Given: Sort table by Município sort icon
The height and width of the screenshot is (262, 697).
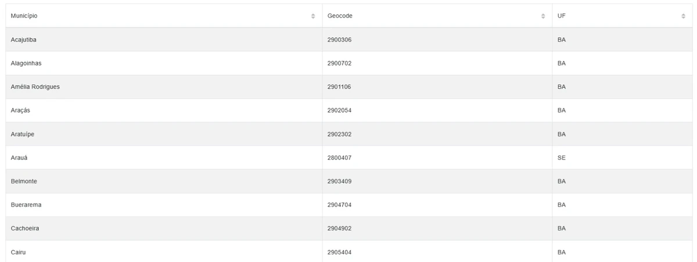Looking at the screenshot, I should (313, 16).
